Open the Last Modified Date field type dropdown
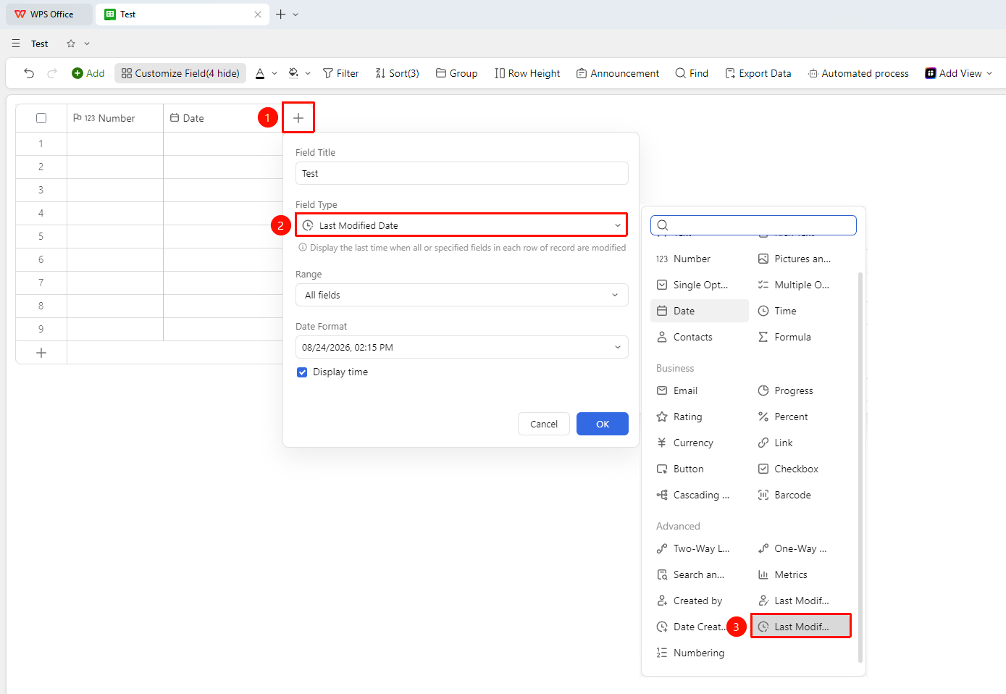Screen dimensions: 1006x694 pos(462,225)
